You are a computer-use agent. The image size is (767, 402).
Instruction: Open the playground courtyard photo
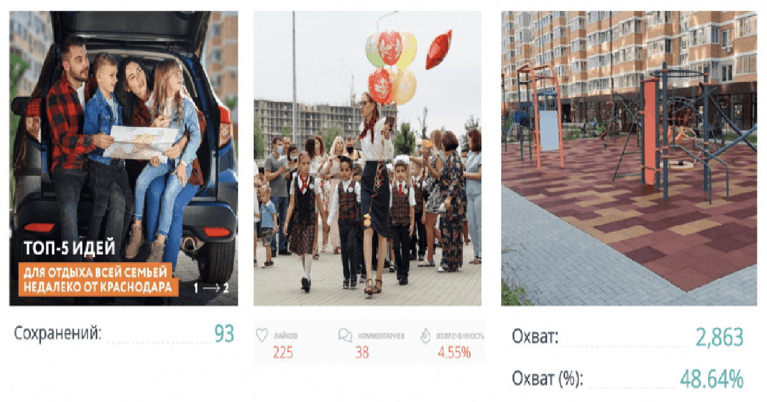[629, 158]
